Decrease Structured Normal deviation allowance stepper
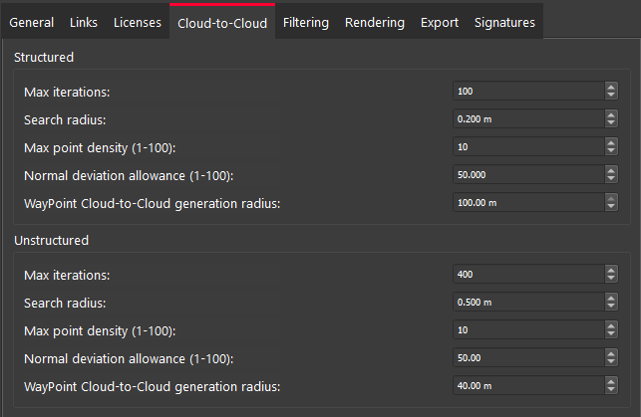 click(x=611, y=179)
